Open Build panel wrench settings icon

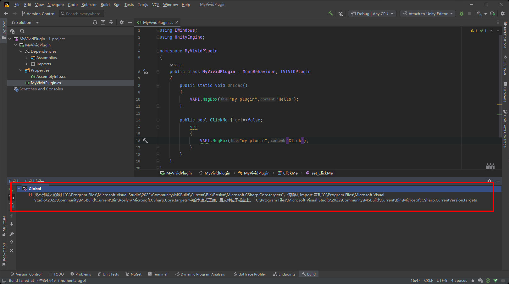coord(12,234)
